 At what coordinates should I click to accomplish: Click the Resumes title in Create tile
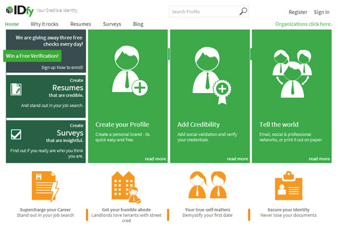(67, 88)
